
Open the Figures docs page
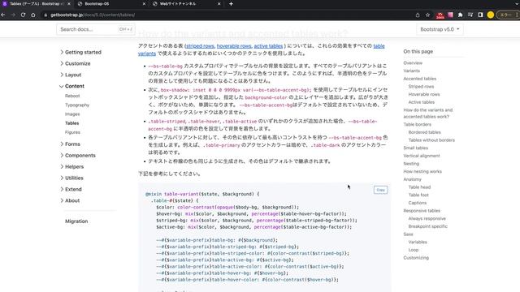(72, 132)
